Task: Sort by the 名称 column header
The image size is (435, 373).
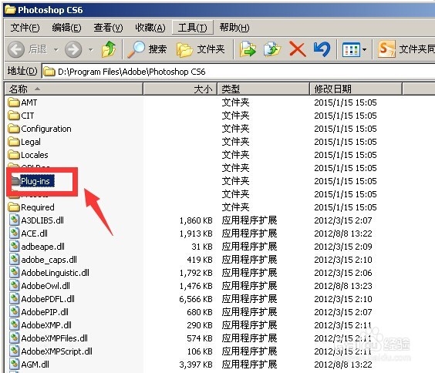Action: click(74, 89)
